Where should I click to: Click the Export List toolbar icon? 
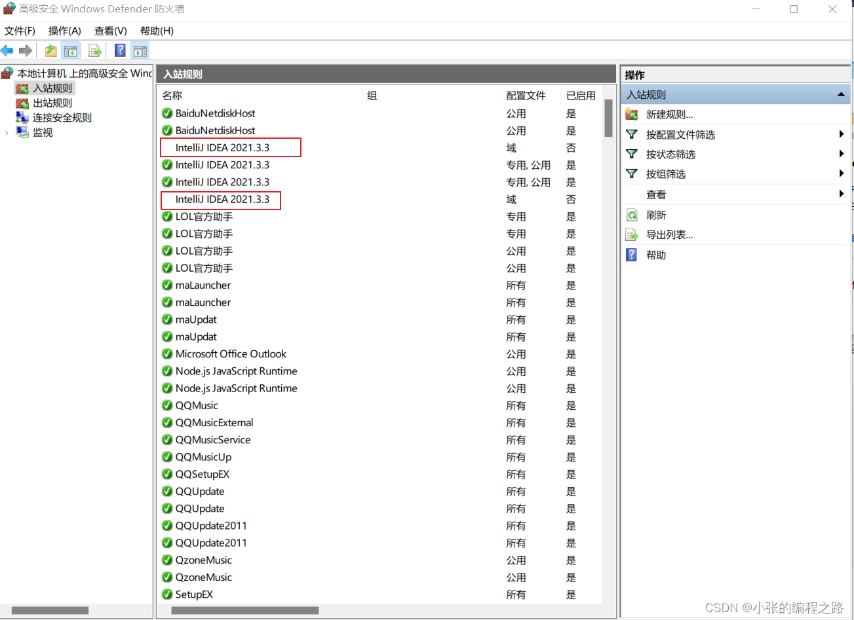pos(95,50)
